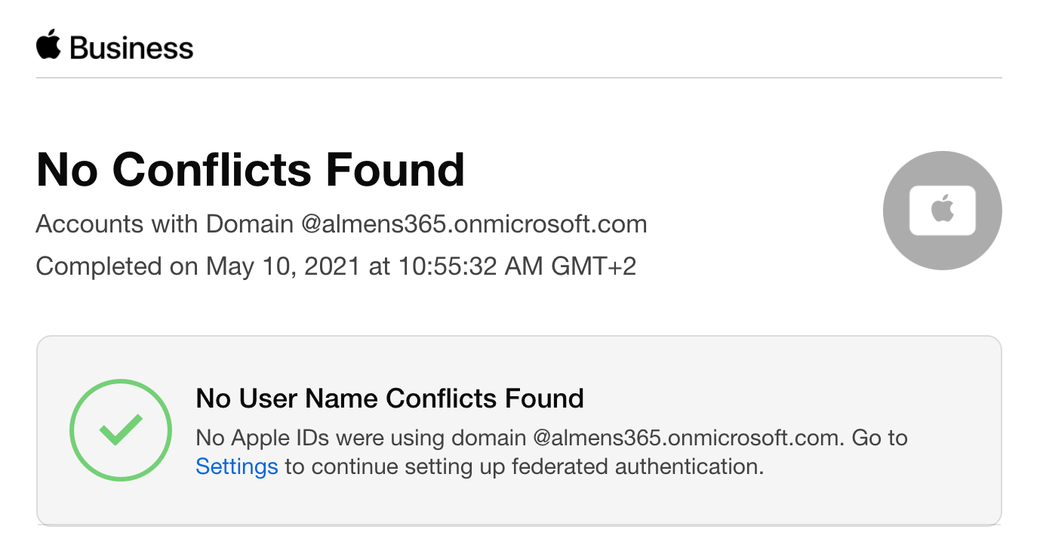Click the "federated authentication" text

(637, 466)
